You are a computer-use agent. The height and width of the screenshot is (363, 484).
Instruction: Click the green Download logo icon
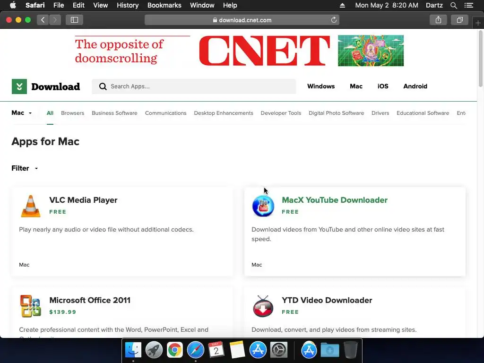(19, 86)
